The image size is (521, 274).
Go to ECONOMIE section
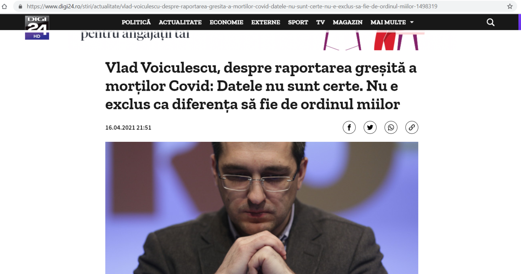(226, 22)
